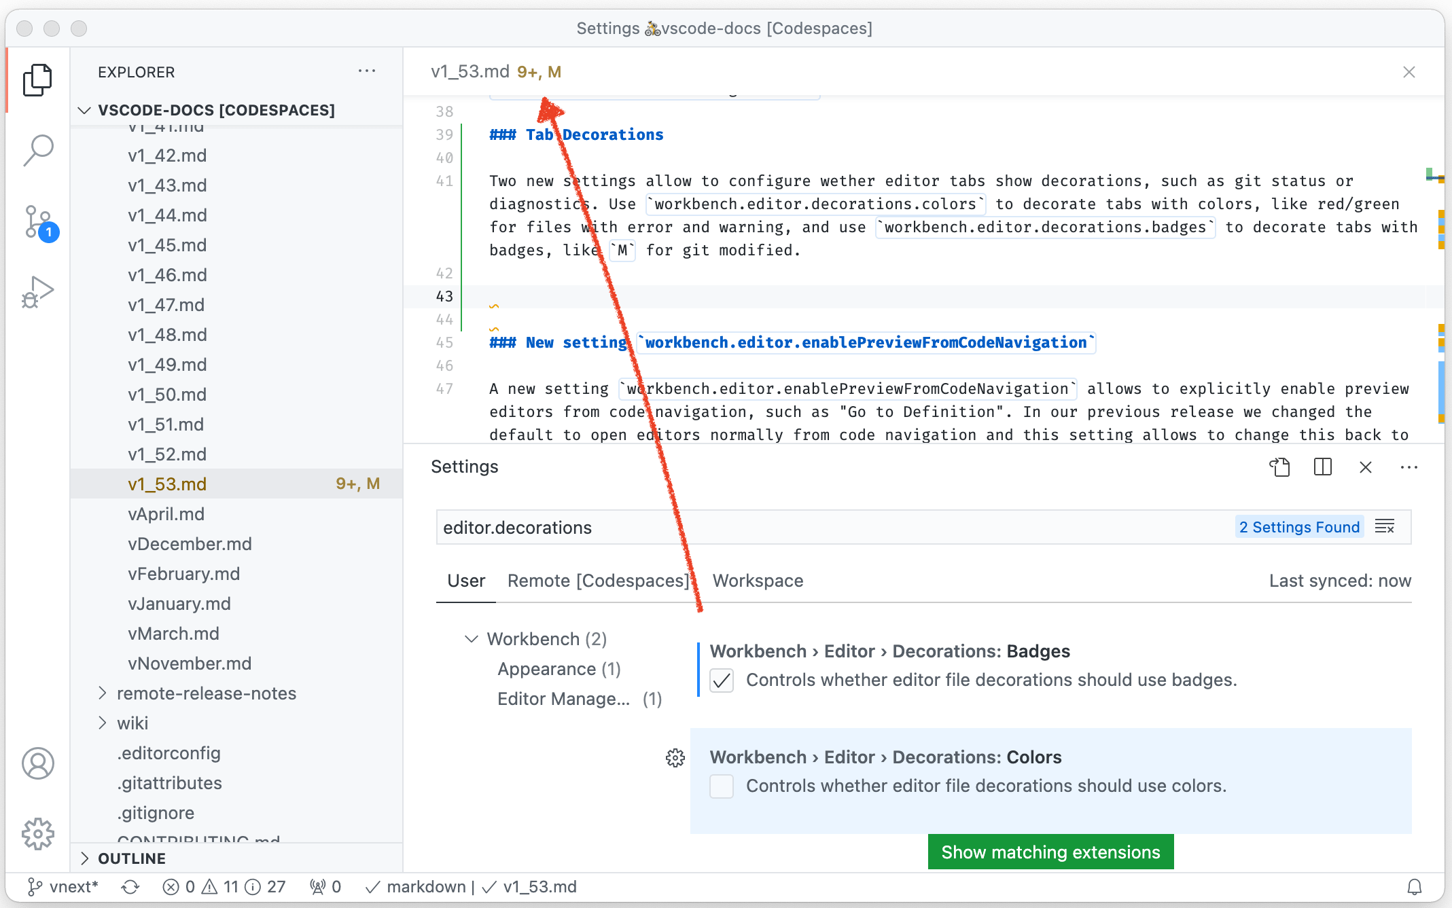Image resolution: width=1452 pixels, height=908 pixels.
Task: Select the User tab in Settings
Action: 465,581
